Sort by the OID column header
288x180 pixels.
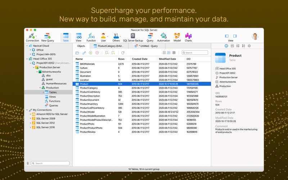[198, 59]
